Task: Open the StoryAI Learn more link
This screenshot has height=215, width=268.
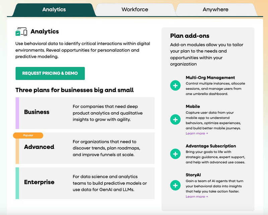Action: (197, 197)
